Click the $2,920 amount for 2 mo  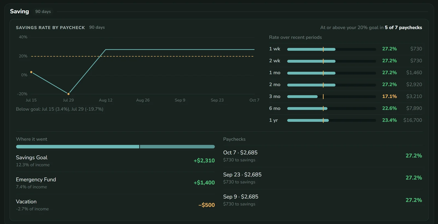coord(414,84)
